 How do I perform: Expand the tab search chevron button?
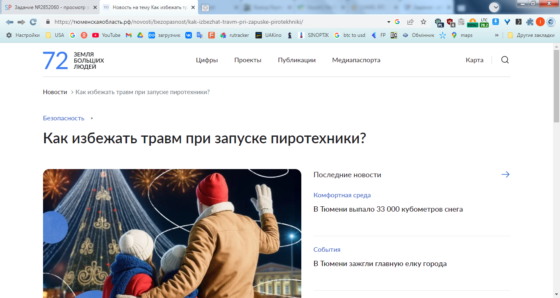494,7
